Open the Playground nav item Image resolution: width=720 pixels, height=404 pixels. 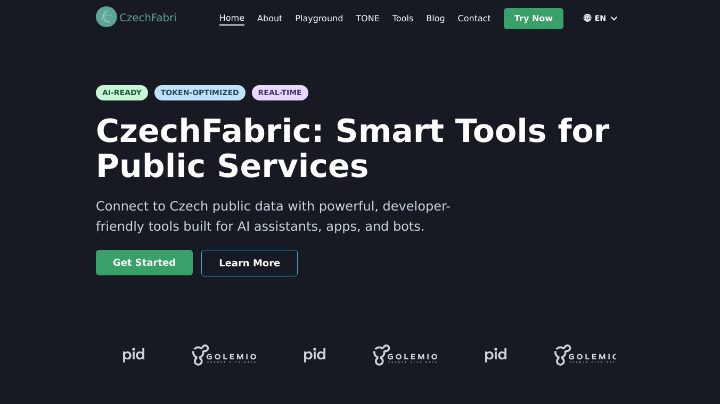click(x=319, y=19)
